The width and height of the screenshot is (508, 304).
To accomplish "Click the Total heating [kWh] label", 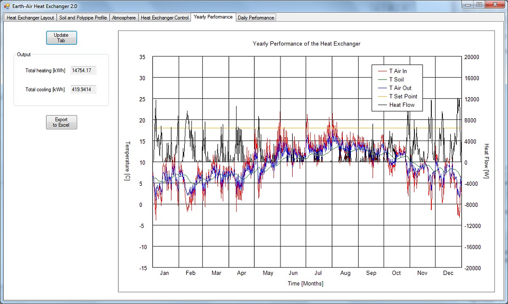I will [x=46, y=70].
